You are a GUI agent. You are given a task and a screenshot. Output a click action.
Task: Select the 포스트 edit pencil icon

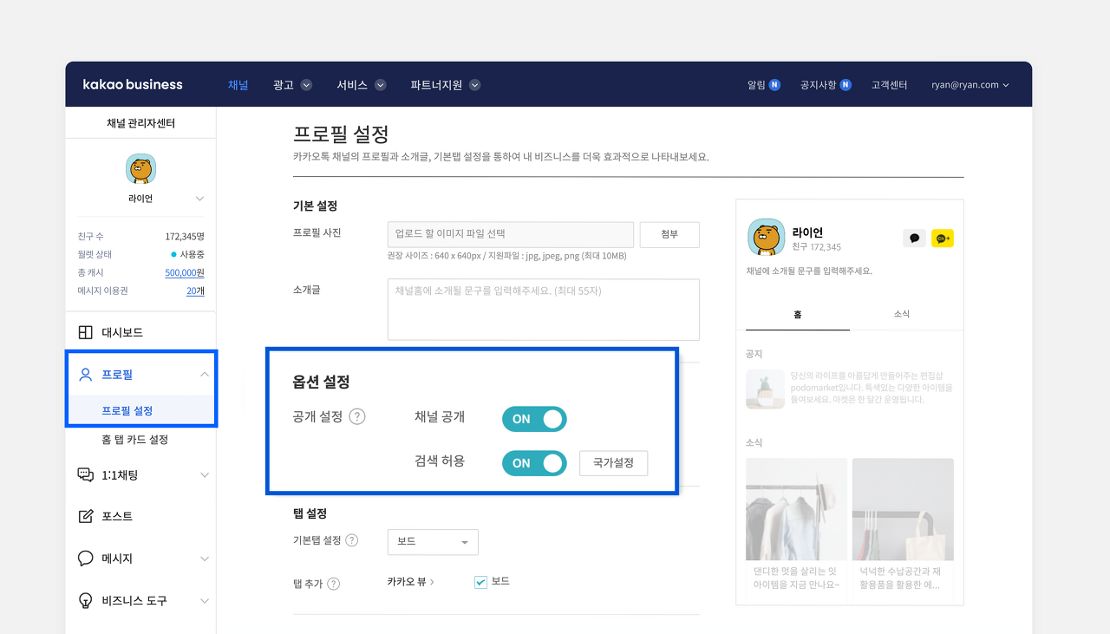pos(85,516)
